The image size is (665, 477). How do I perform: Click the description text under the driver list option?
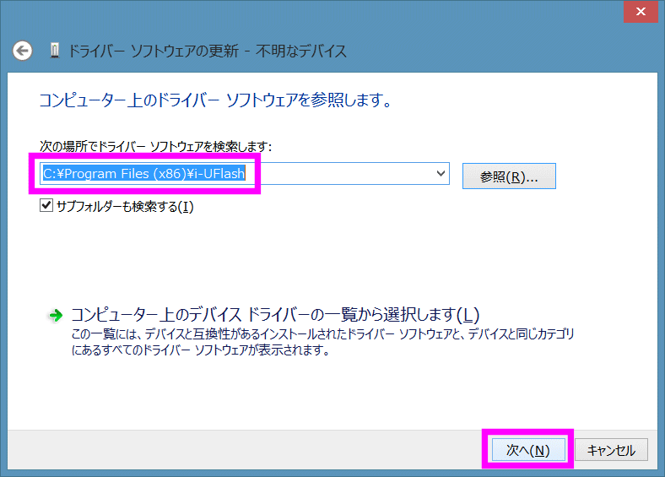(x=321, y=342)
